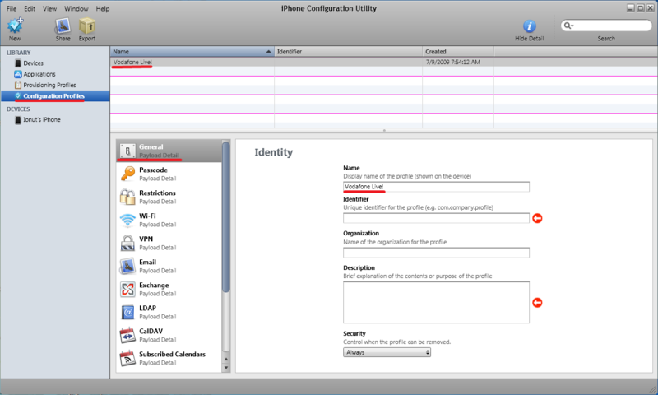Click the Export toolbar icon

point(87,26)
